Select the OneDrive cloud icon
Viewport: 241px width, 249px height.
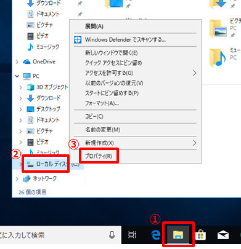27,61
